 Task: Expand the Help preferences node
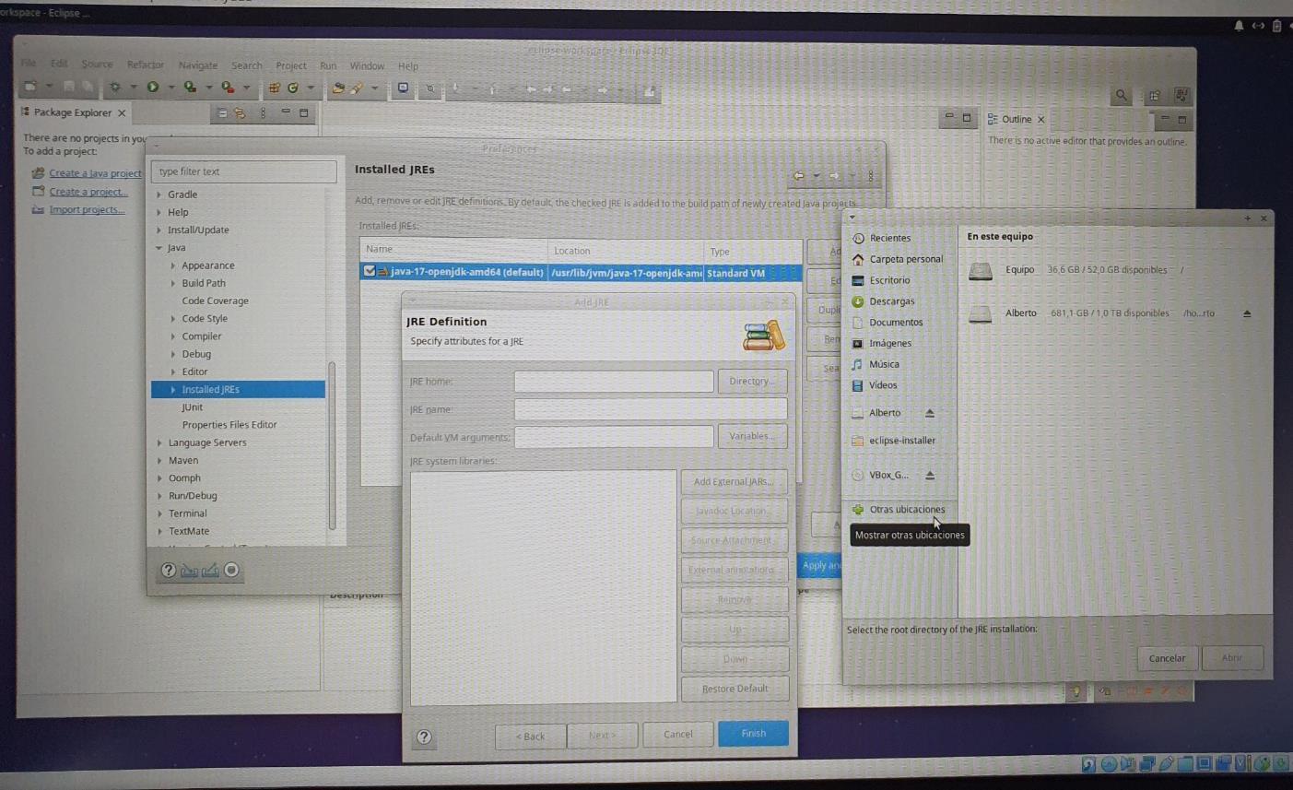159,212
